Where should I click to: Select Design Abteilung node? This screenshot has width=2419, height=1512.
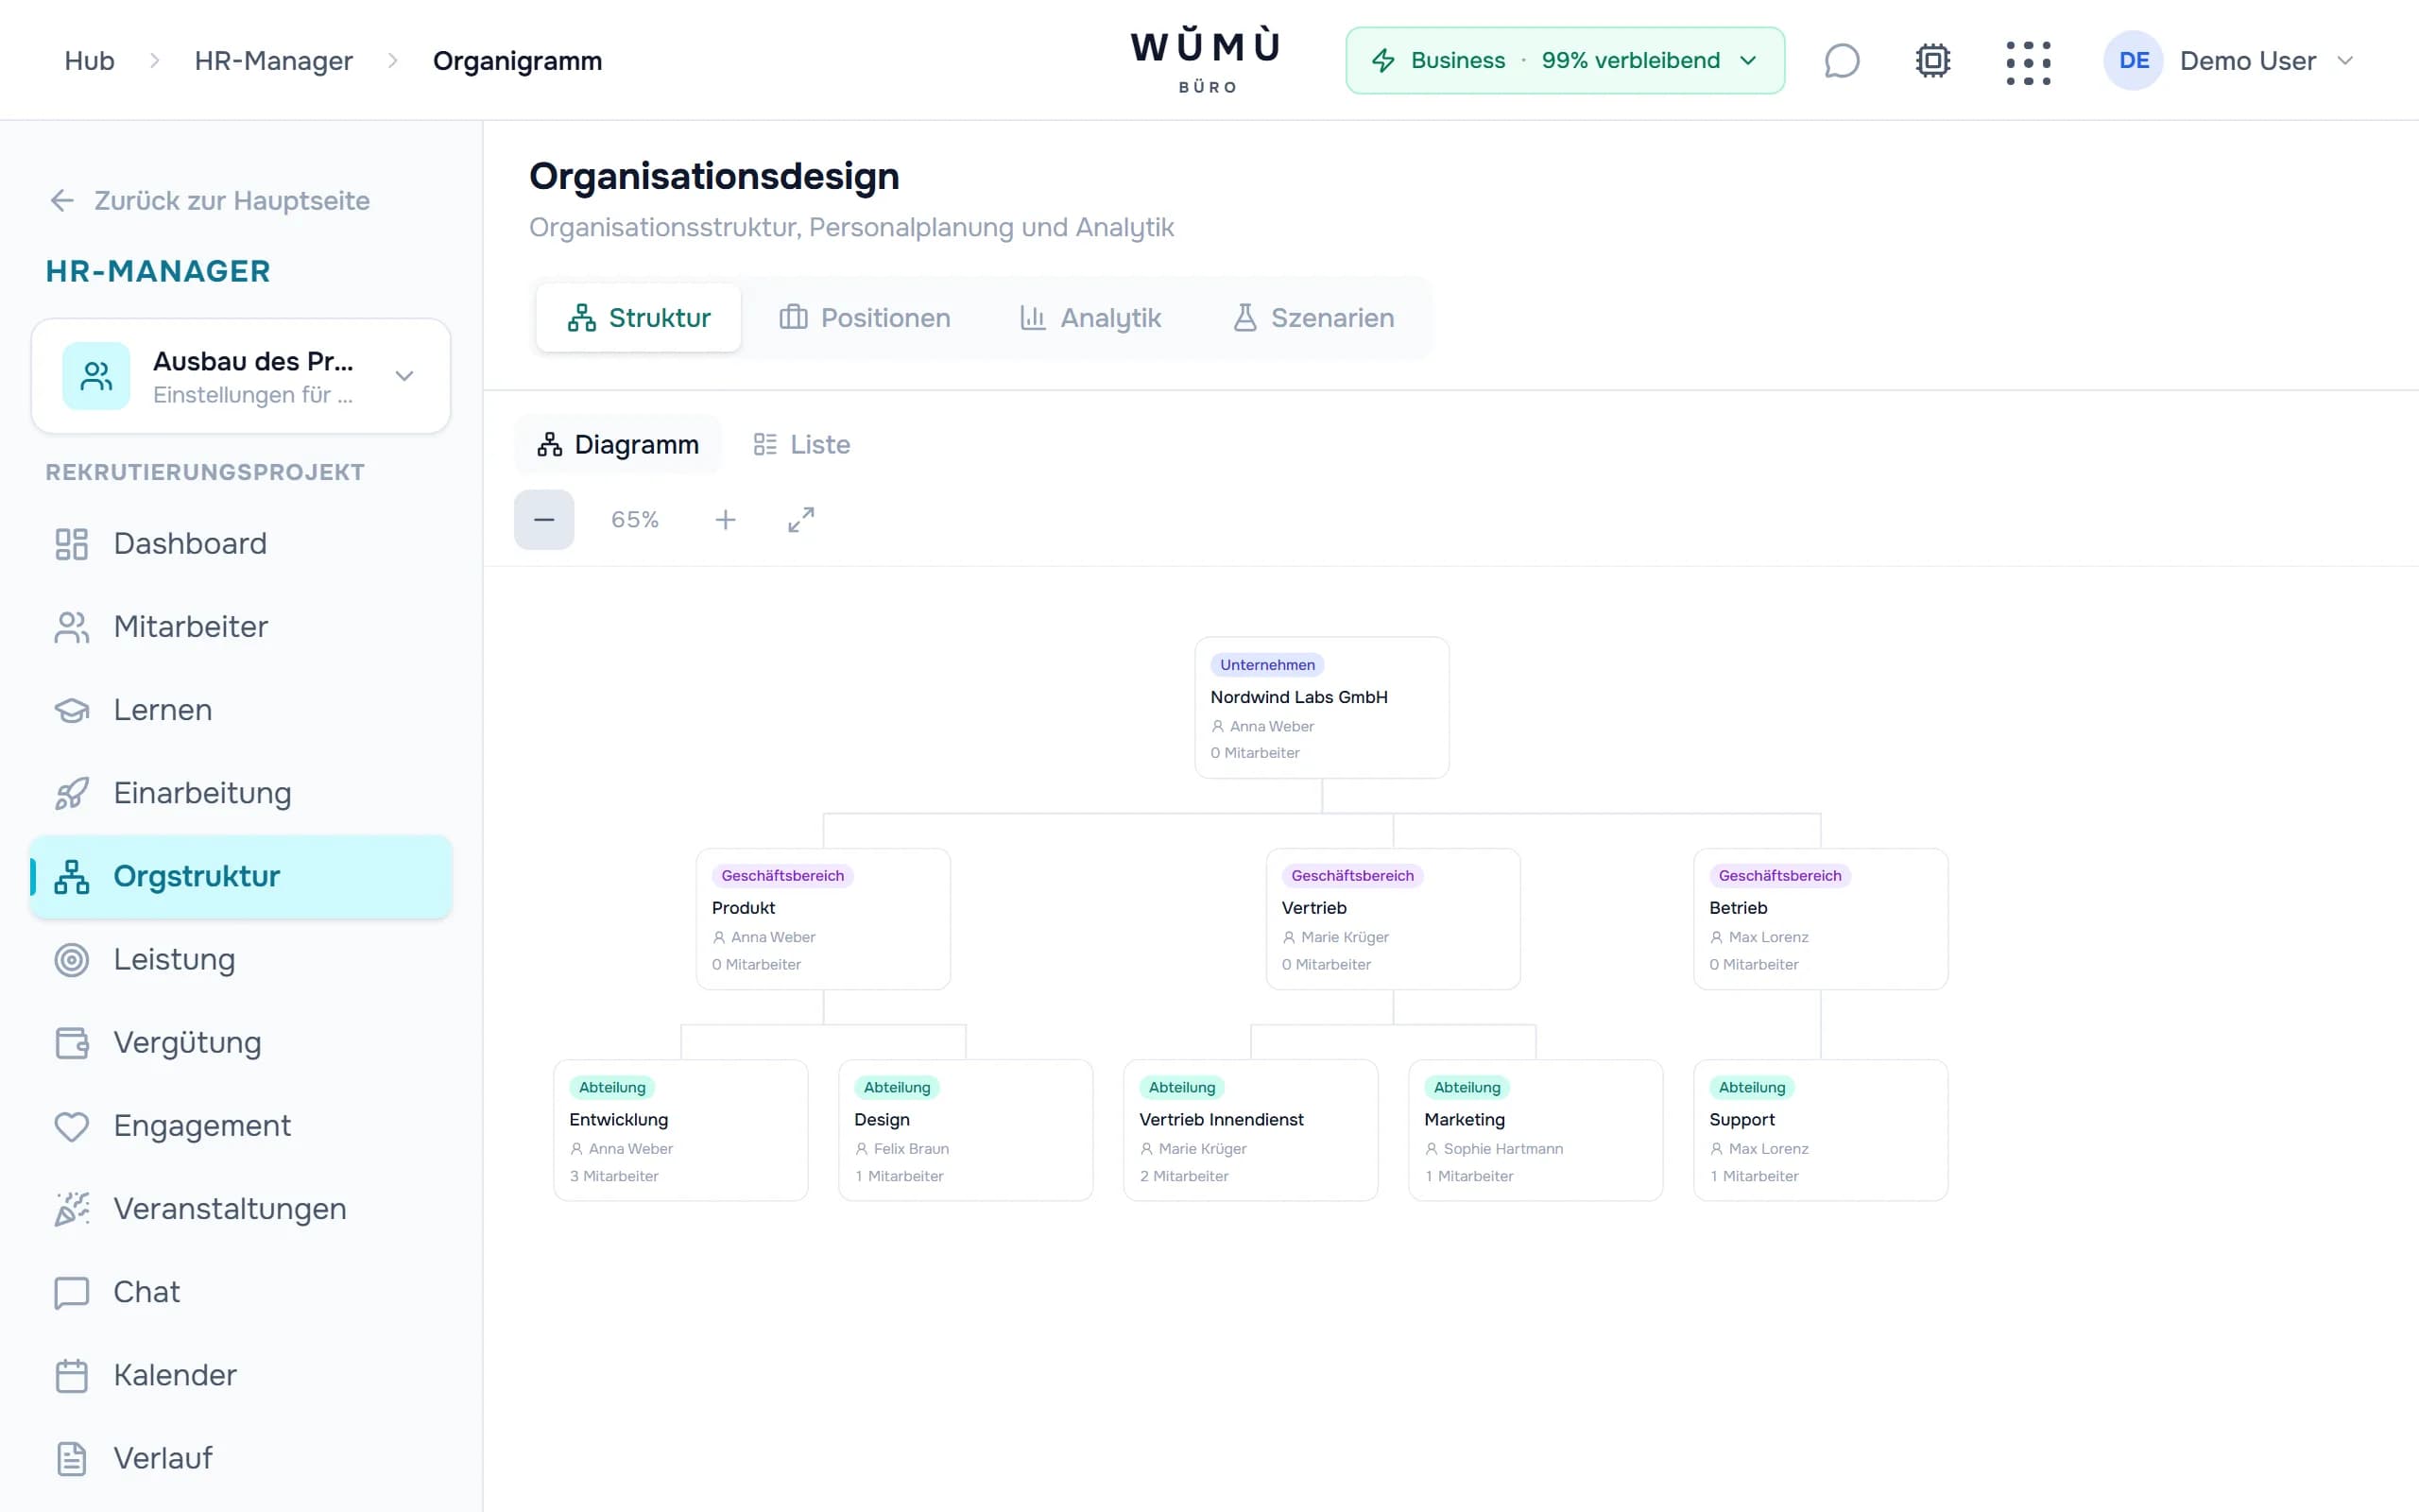(x=966, y=1131)
